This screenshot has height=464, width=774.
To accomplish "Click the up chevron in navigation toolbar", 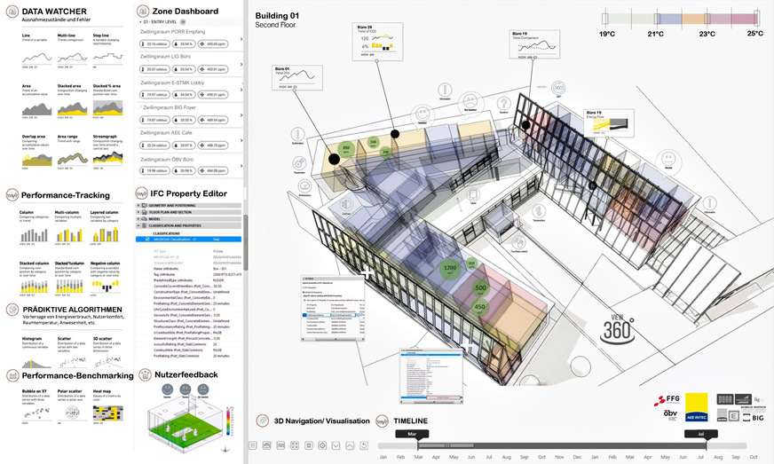I will (350, 444).
